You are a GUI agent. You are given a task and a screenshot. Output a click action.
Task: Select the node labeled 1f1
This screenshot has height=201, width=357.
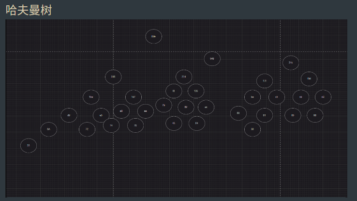(265, 81)
